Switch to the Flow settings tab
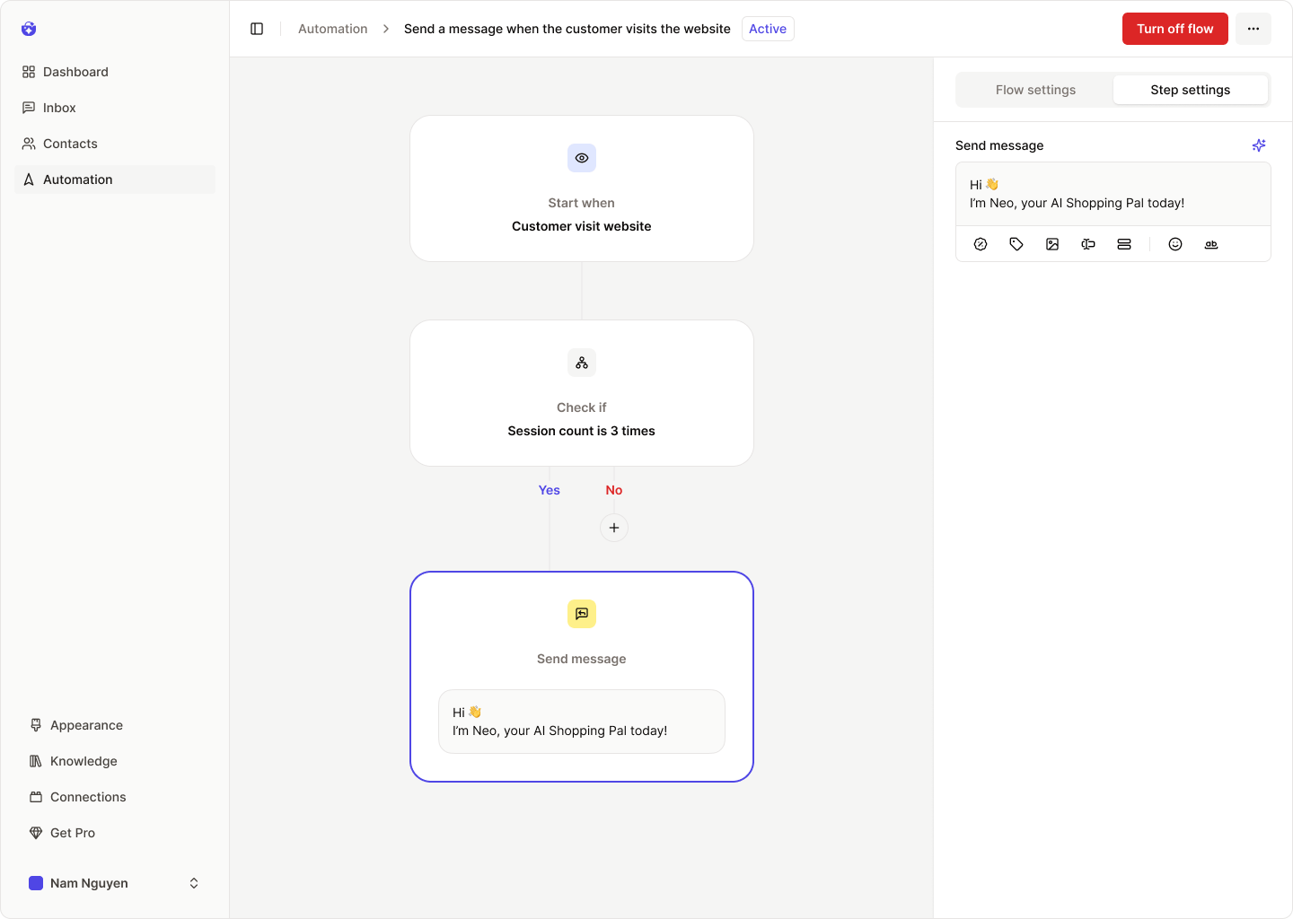The width and height of the screenshot is (1293, 919). tap(1034, 89)
